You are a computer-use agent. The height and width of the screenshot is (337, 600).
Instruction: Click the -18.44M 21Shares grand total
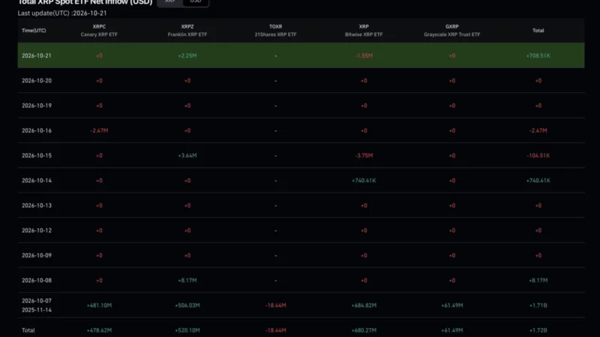pyautogui.click(x=275, y=330)
